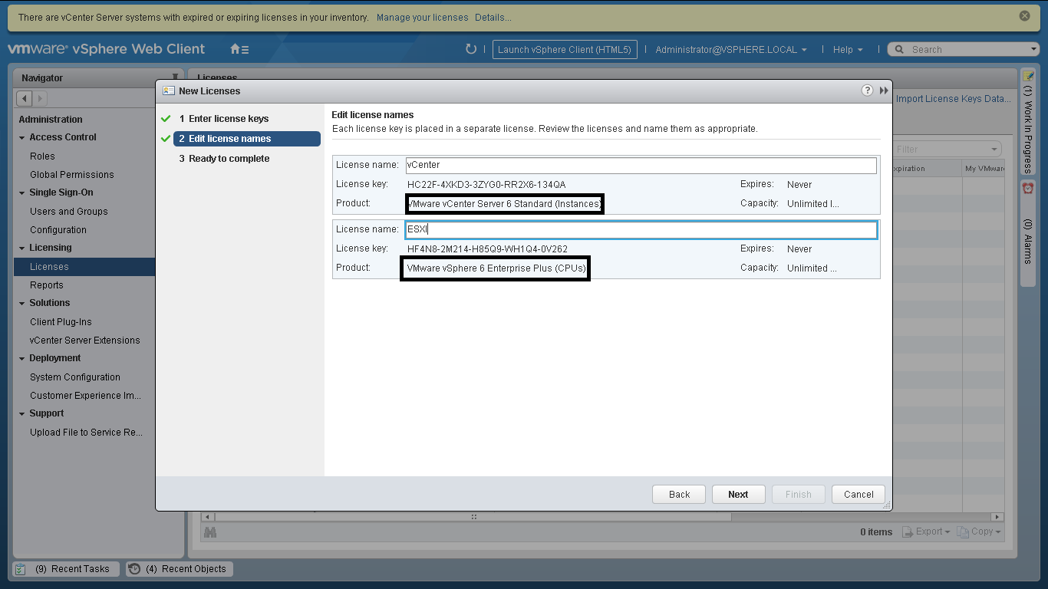Screen dimensions: 1048x589
Task: Click the home menu icon
Action: (239, 49)
